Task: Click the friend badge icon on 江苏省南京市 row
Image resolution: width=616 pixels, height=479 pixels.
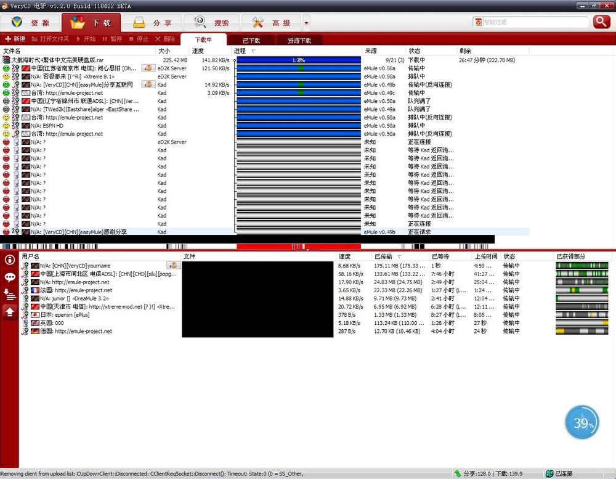Action: tap(148, 68)
